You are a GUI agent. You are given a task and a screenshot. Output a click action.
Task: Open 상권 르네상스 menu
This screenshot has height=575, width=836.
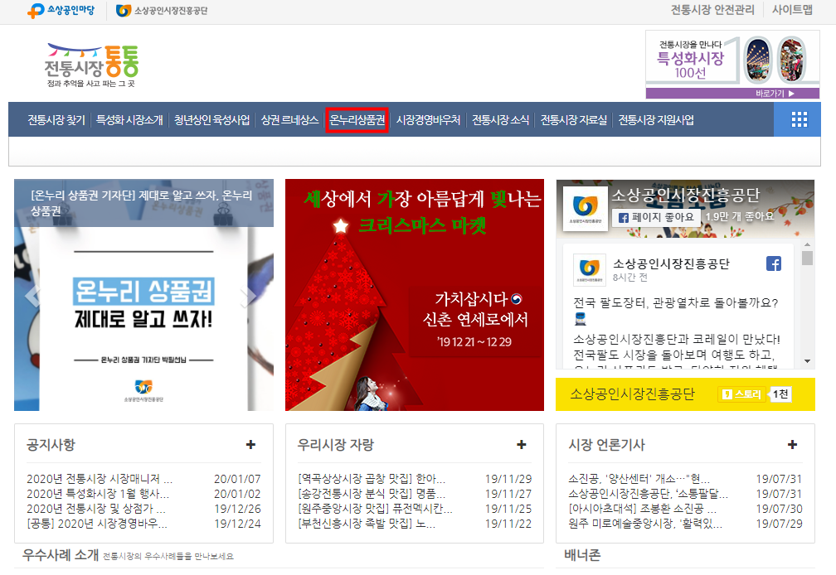(289, 120)
